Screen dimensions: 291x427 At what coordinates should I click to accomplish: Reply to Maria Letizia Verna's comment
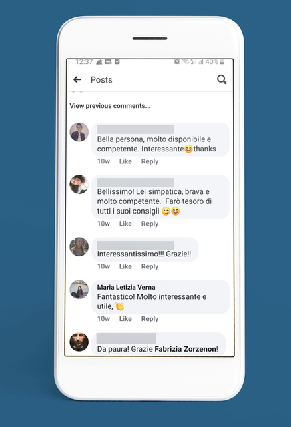(x=150, y=319)
